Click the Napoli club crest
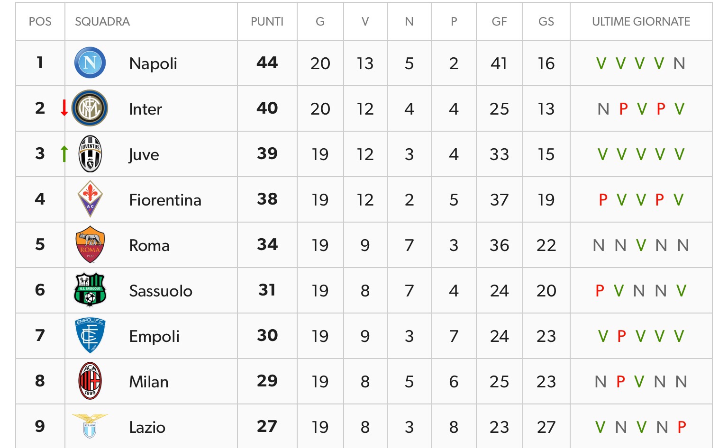The height and width of the screenshot is (448, 728). pos(90,63)
